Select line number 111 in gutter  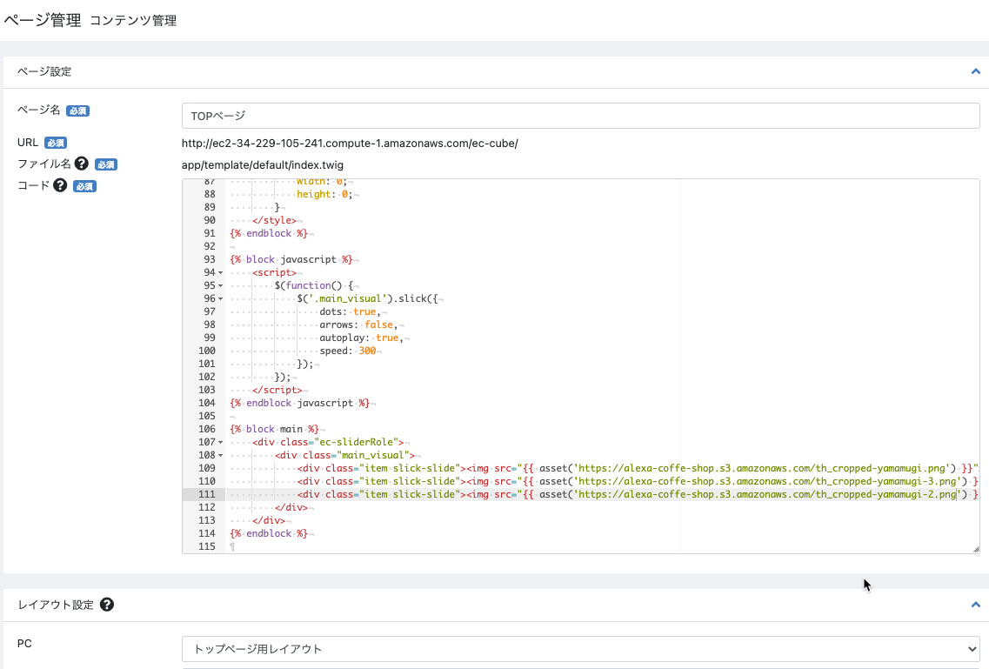click(x=207, y=494)
